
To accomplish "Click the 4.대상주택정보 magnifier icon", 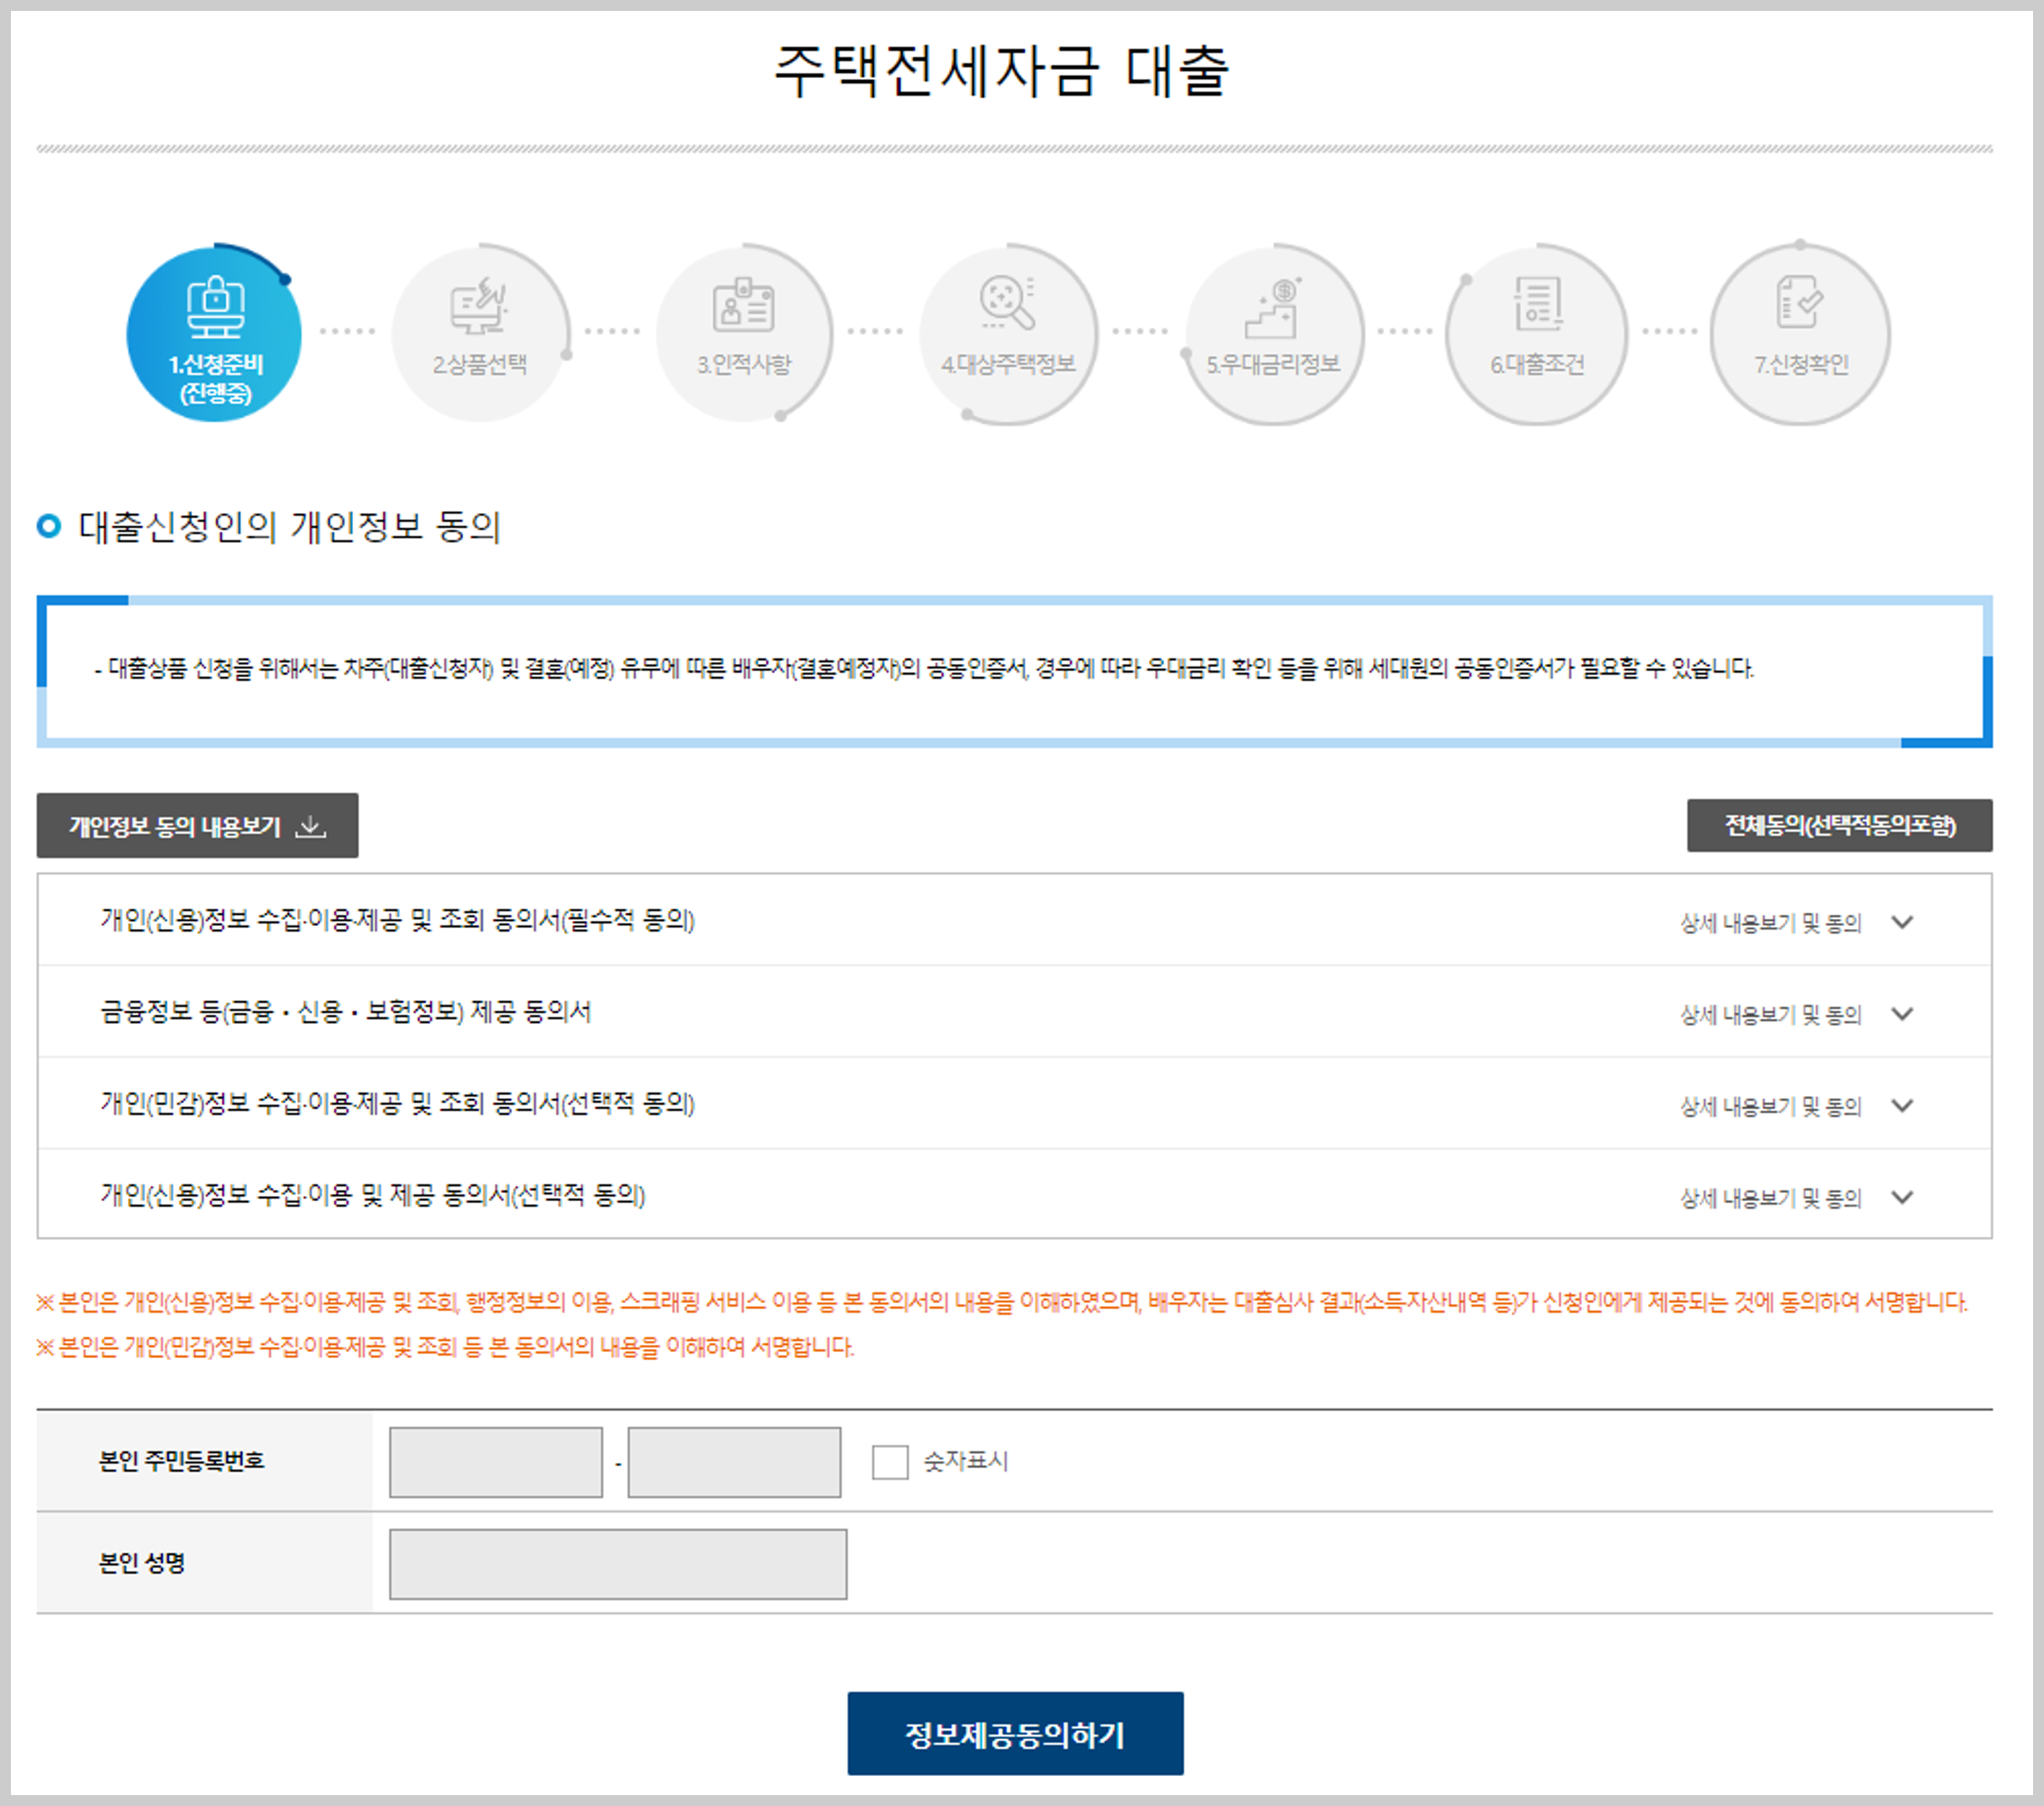I will click(1007, 302).
